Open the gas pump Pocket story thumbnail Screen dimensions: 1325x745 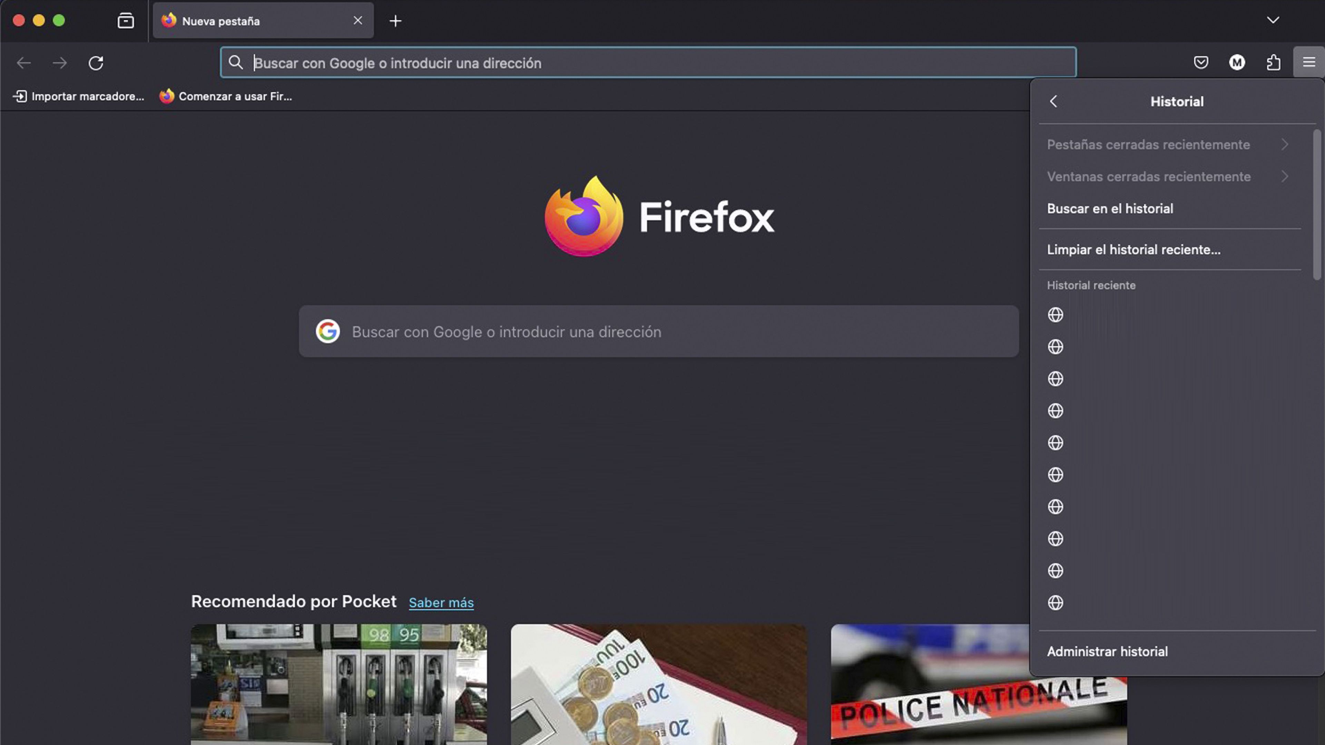click(x=339, y=684)
